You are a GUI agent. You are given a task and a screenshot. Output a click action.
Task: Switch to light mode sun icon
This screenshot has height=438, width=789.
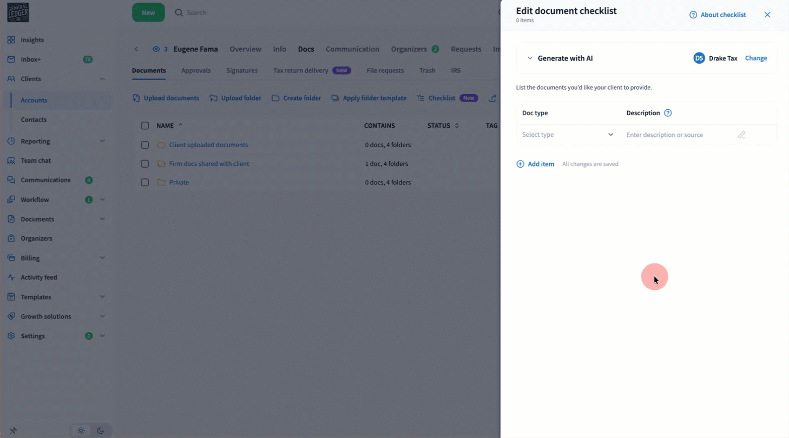(x=81, y=430)
